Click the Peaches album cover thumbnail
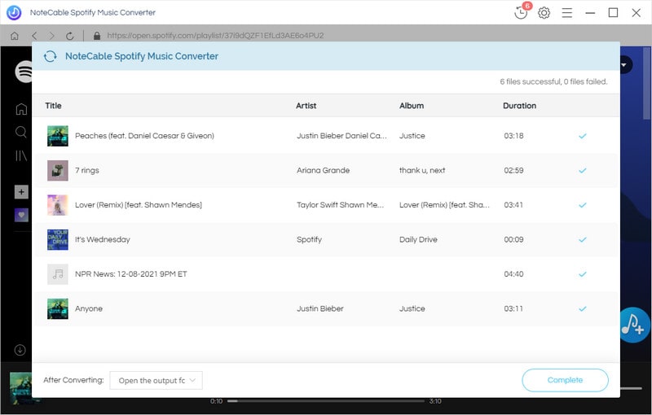This screenshot has width=652, height=415. pos(58,136)
